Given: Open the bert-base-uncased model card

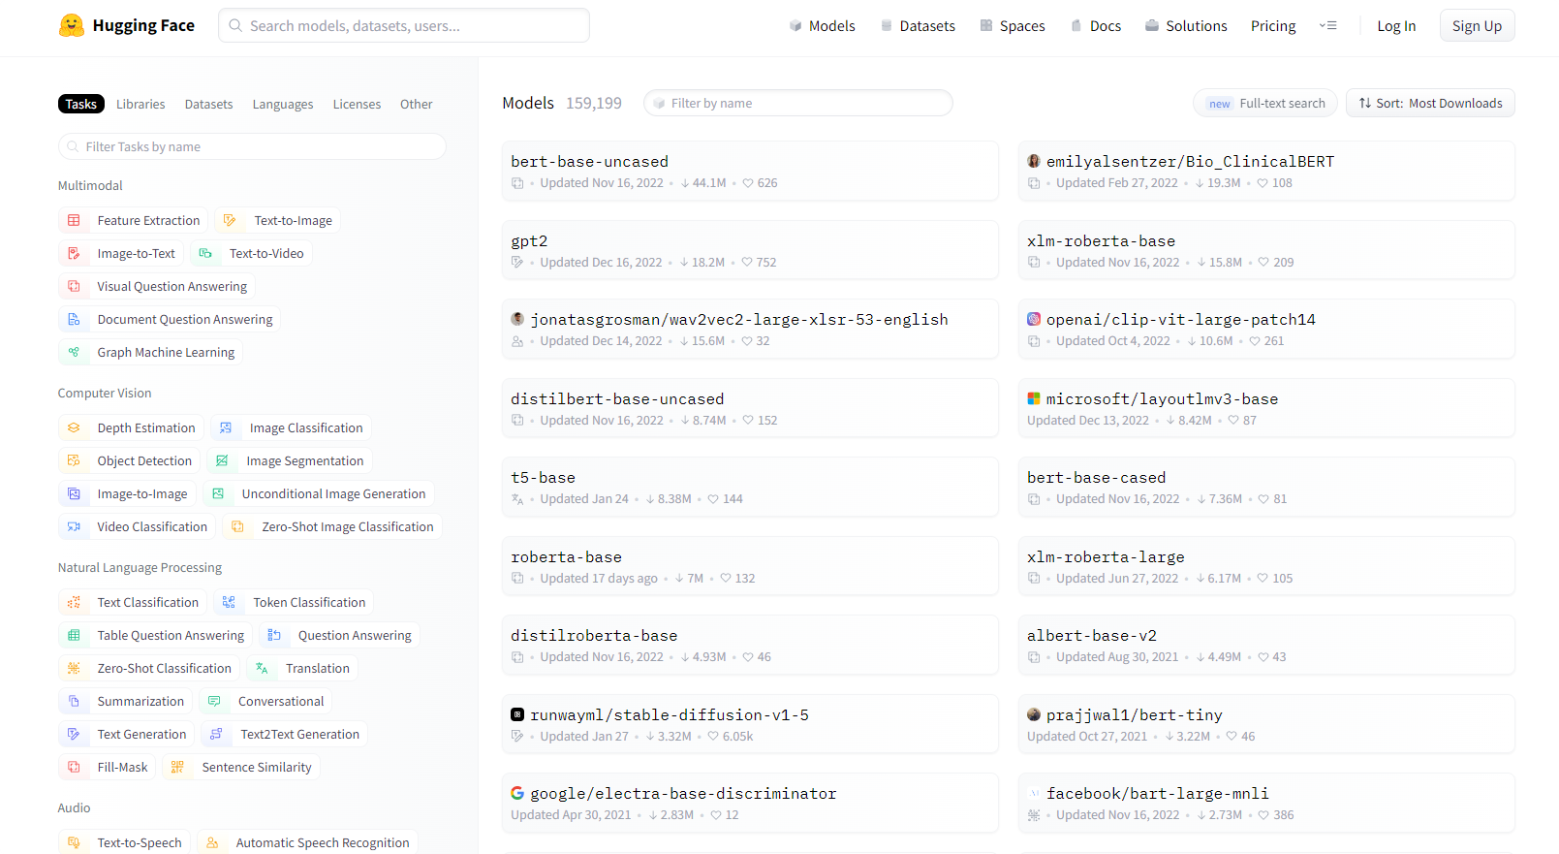Looking at the screenshot, I should click(x=750, y=171).
